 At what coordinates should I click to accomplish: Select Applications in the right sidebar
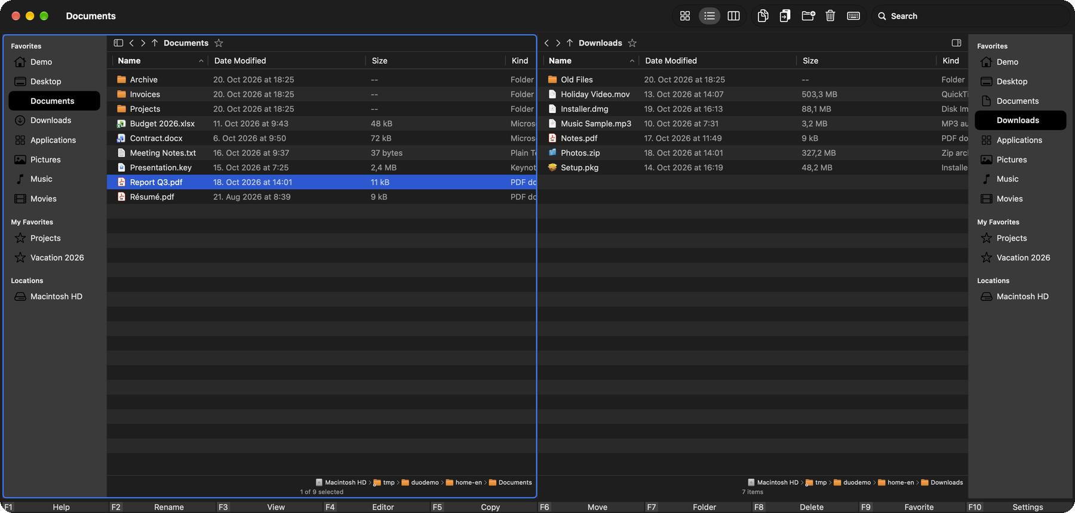(x=1021, y=140)
